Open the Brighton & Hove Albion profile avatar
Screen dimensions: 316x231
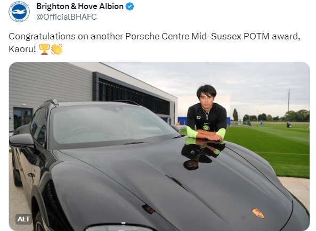click(x=19, y=12)
